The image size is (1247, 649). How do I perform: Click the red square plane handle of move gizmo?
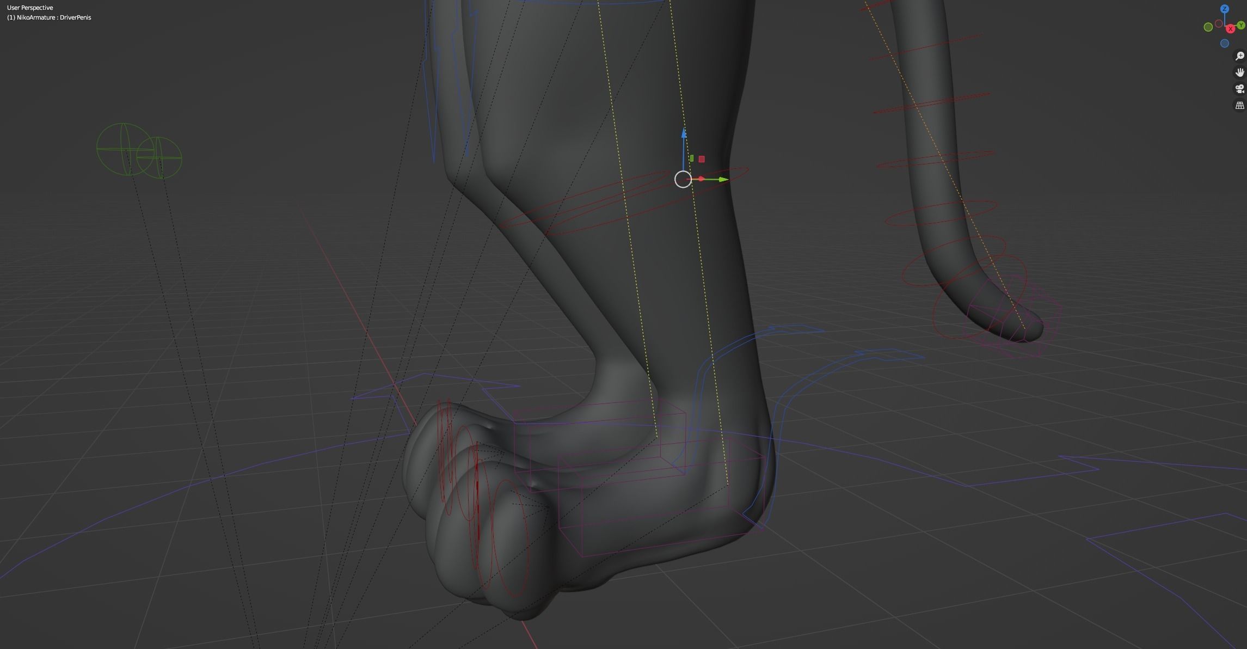point(702,159)
